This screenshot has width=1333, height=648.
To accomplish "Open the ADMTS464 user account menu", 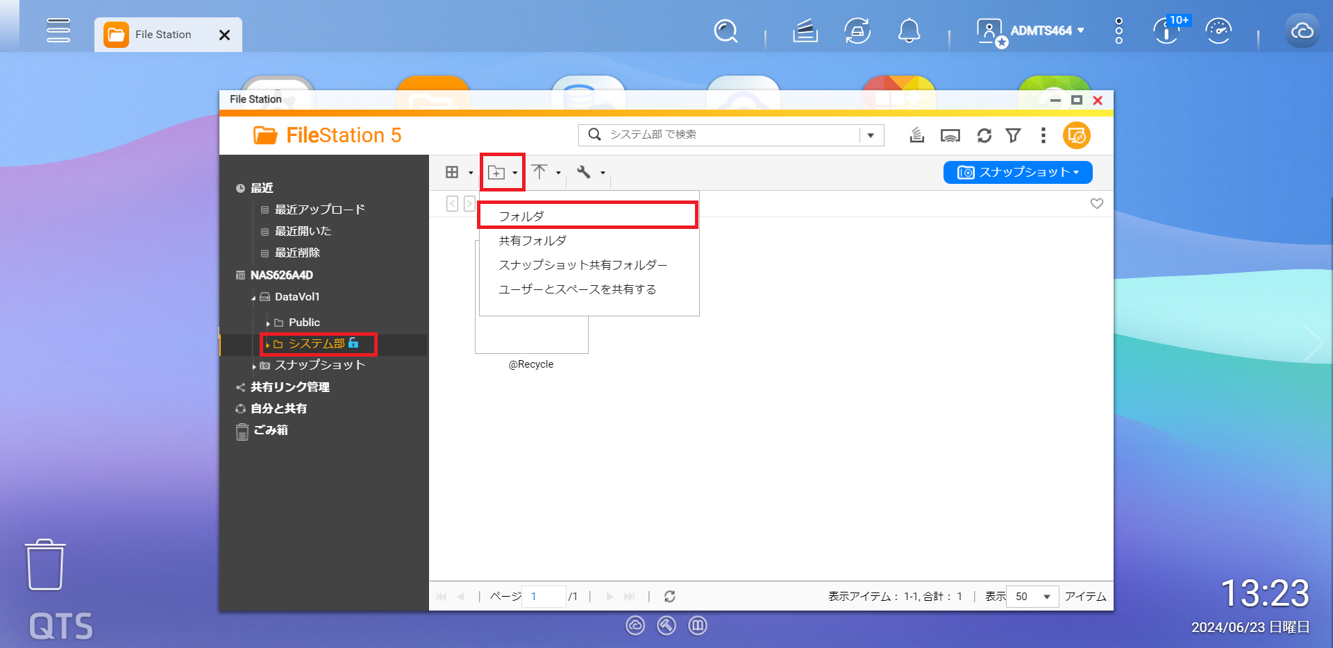I will [1031, 31].
